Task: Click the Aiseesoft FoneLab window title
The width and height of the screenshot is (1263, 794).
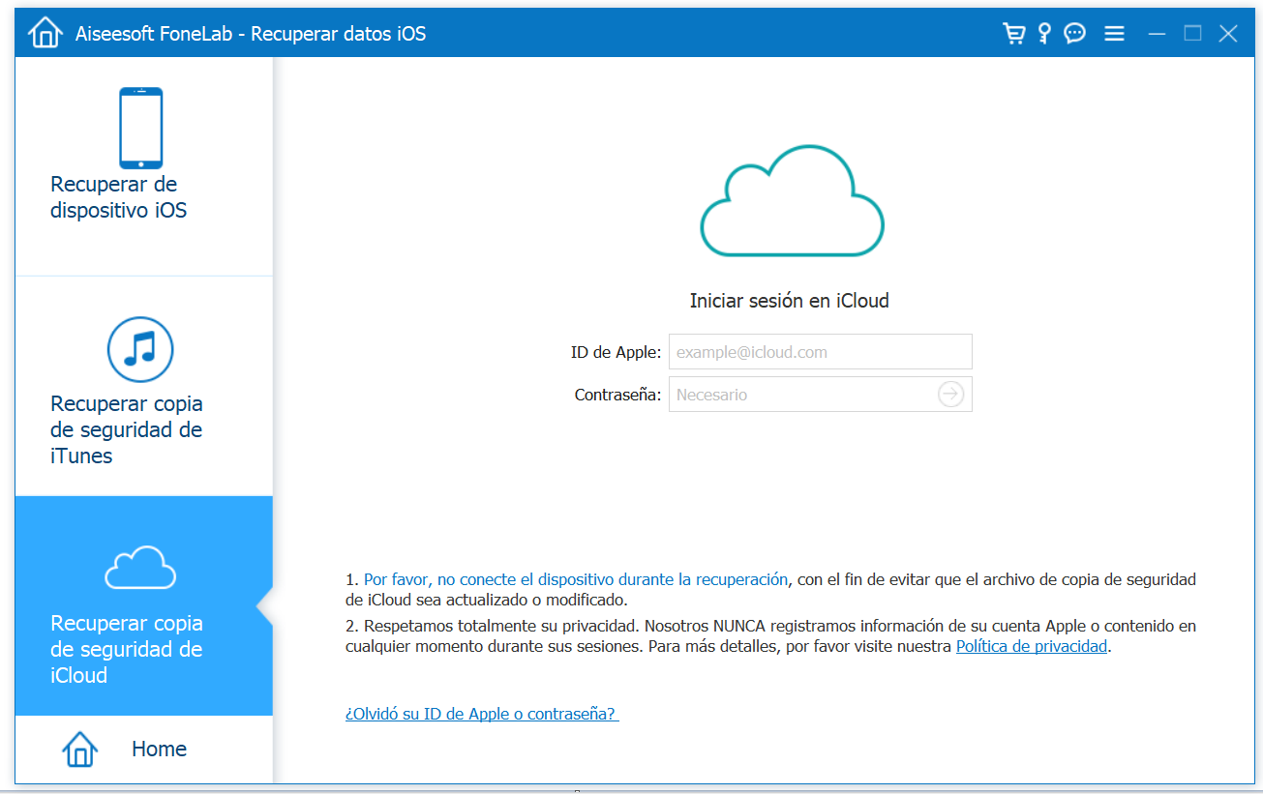Action: [x=251, y=34]
